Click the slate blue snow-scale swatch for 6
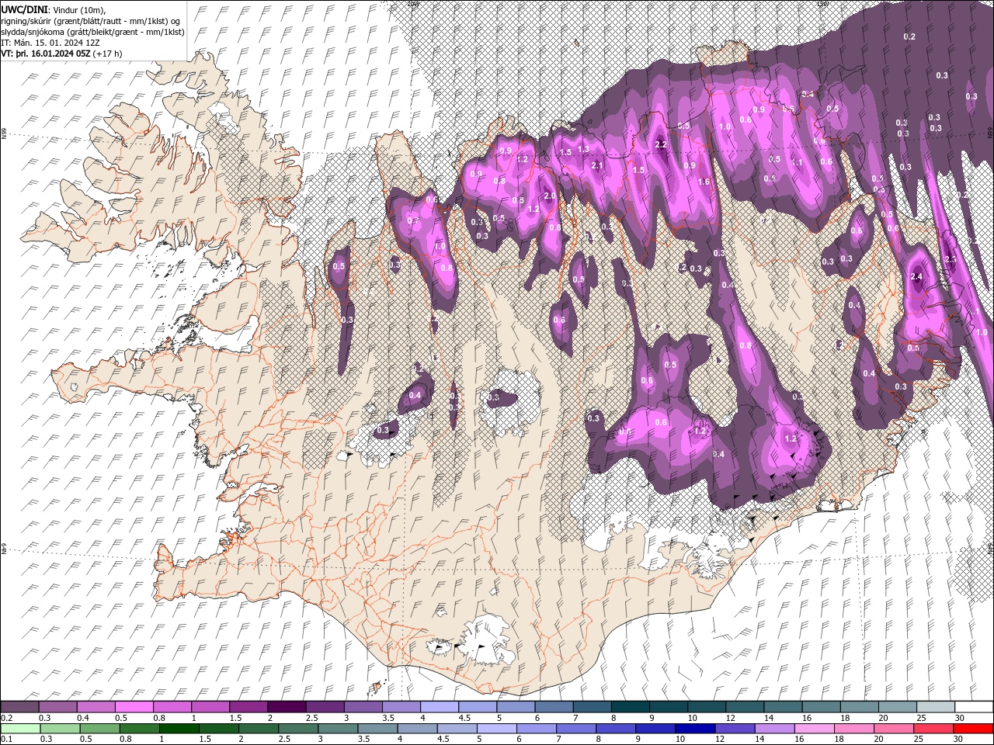 pyautogui.click(x=554, y=707)
